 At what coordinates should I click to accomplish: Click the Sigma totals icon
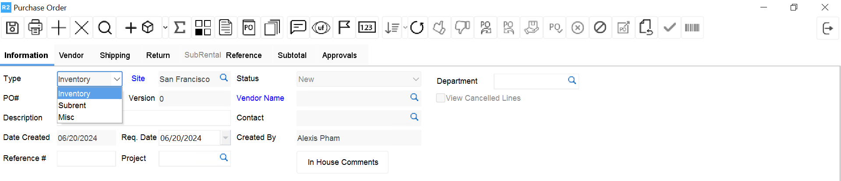180,28
